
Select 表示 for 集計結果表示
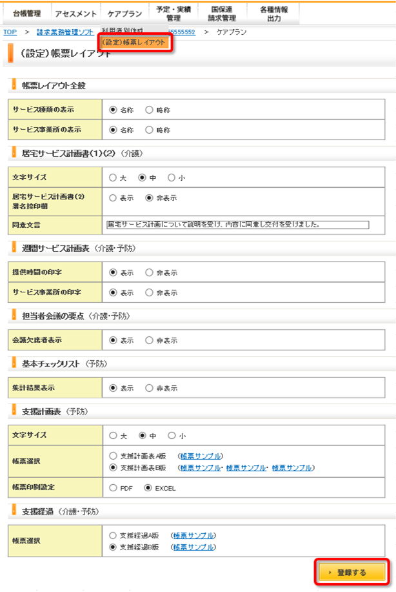click(x=113, y=388)
